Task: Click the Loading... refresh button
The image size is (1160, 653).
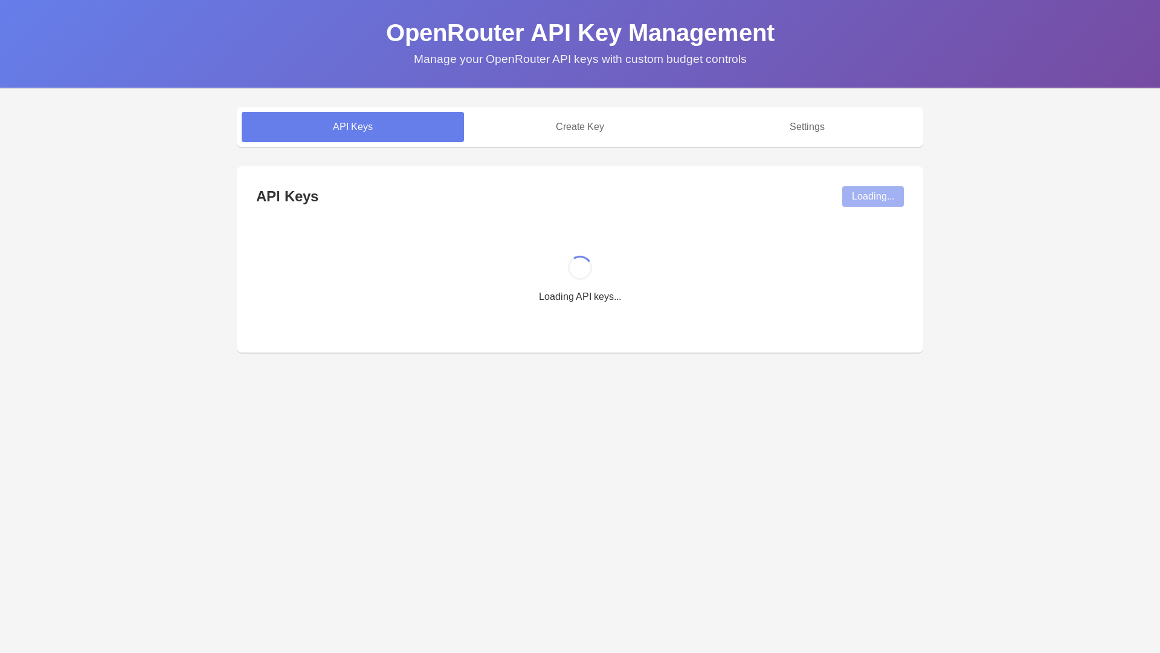Action: [873, 197]
